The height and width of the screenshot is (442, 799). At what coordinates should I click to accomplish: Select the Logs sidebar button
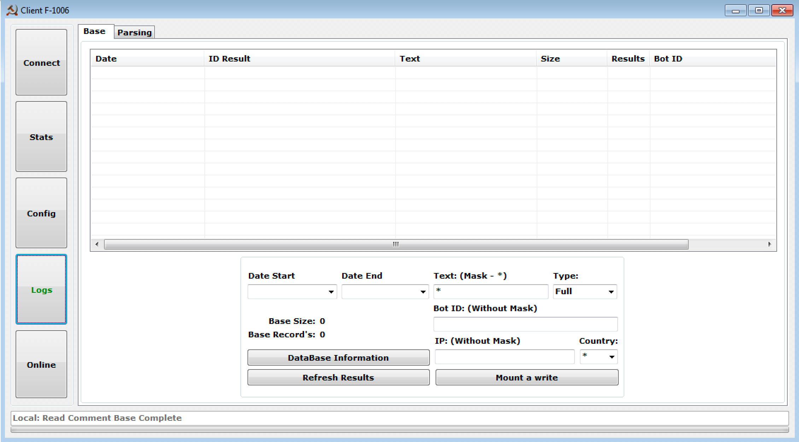41,290
